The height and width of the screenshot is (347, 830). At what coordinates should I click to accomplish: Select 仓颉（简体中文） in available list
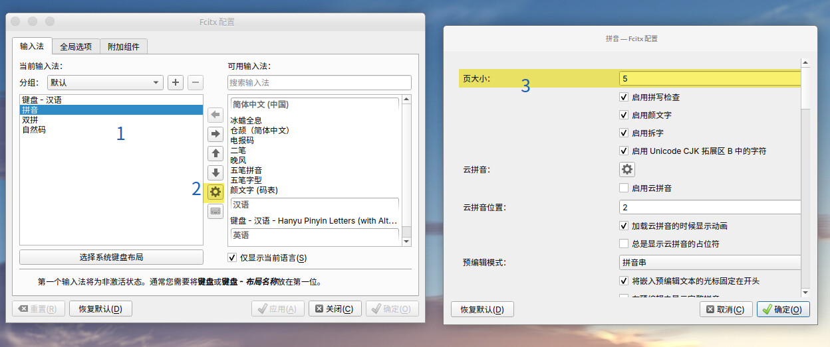[x=315, y=131]
